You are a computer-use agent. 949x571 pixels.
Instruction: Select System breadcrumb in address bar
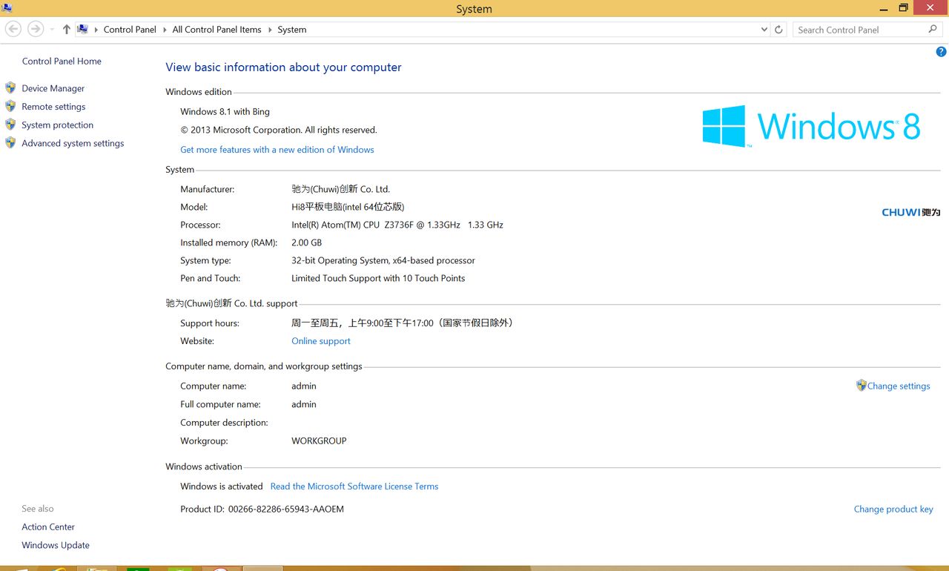click(292, 30)
